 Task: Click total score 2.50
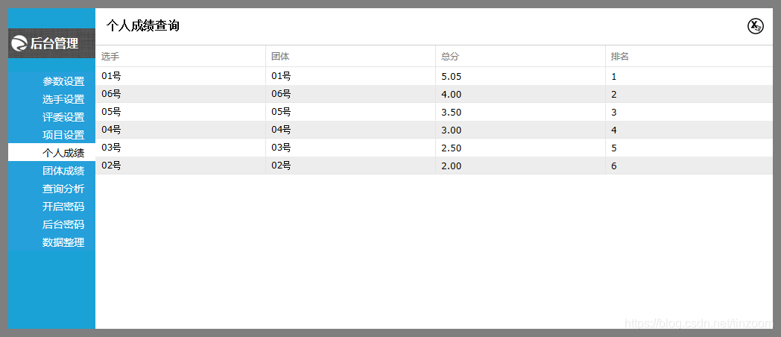520,148
